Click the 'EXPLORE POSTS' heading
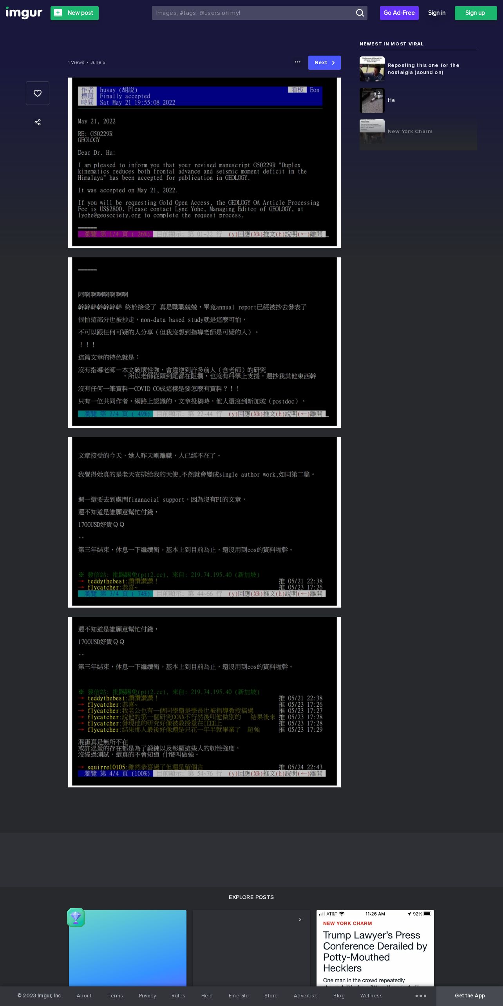503x1006 pixels. click(x=251, y=897)
